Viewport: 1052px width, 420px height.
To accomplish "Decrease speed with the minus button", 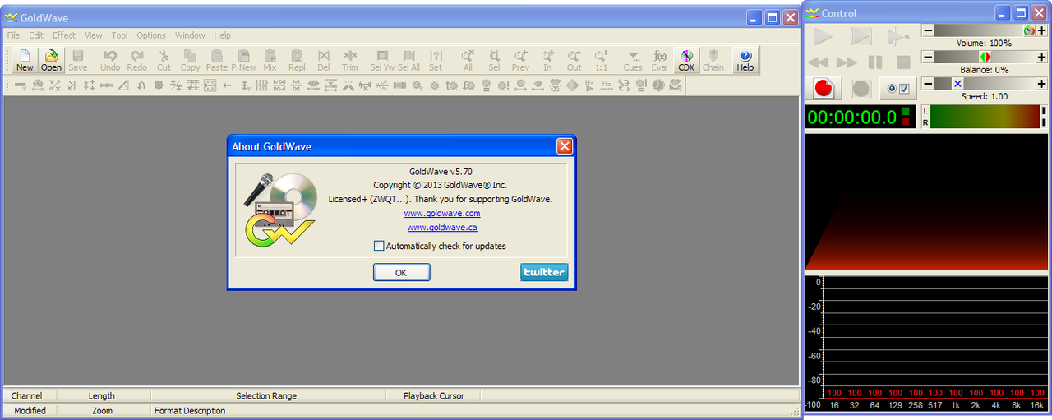I will pyautogui.click(x=927, y=84).
